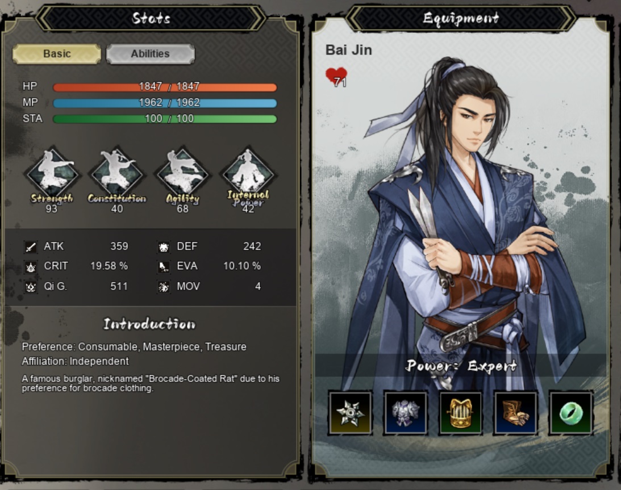Image resolution: width=621 pixels, height=490 pixels.
Task: Click the EVA evasion icon
Action: click(x=164, y=267)
